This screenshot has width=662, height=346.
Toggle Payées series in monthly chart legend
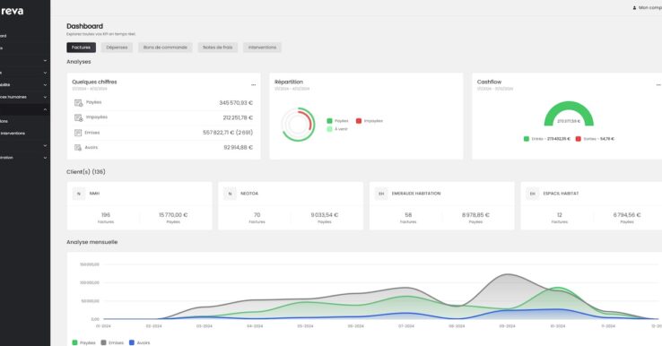pos(83,342)
